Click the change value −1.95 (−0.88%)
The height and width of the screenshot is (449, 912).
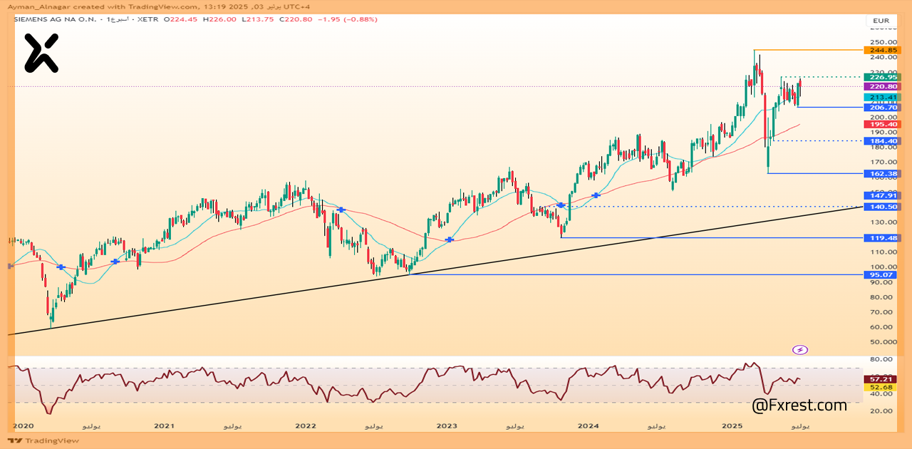click(347, 19)
